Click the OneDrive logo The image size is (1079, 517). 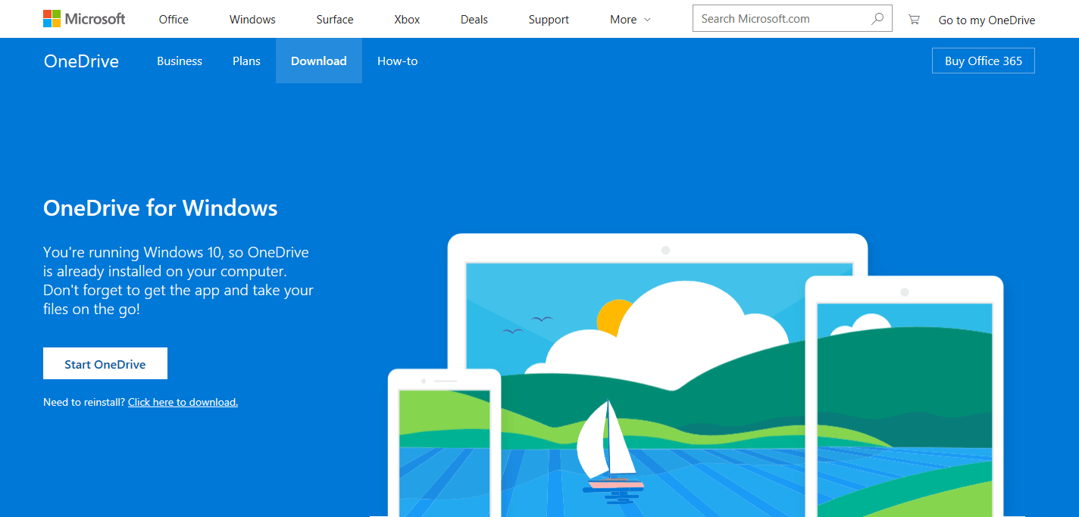coord(80,61)
